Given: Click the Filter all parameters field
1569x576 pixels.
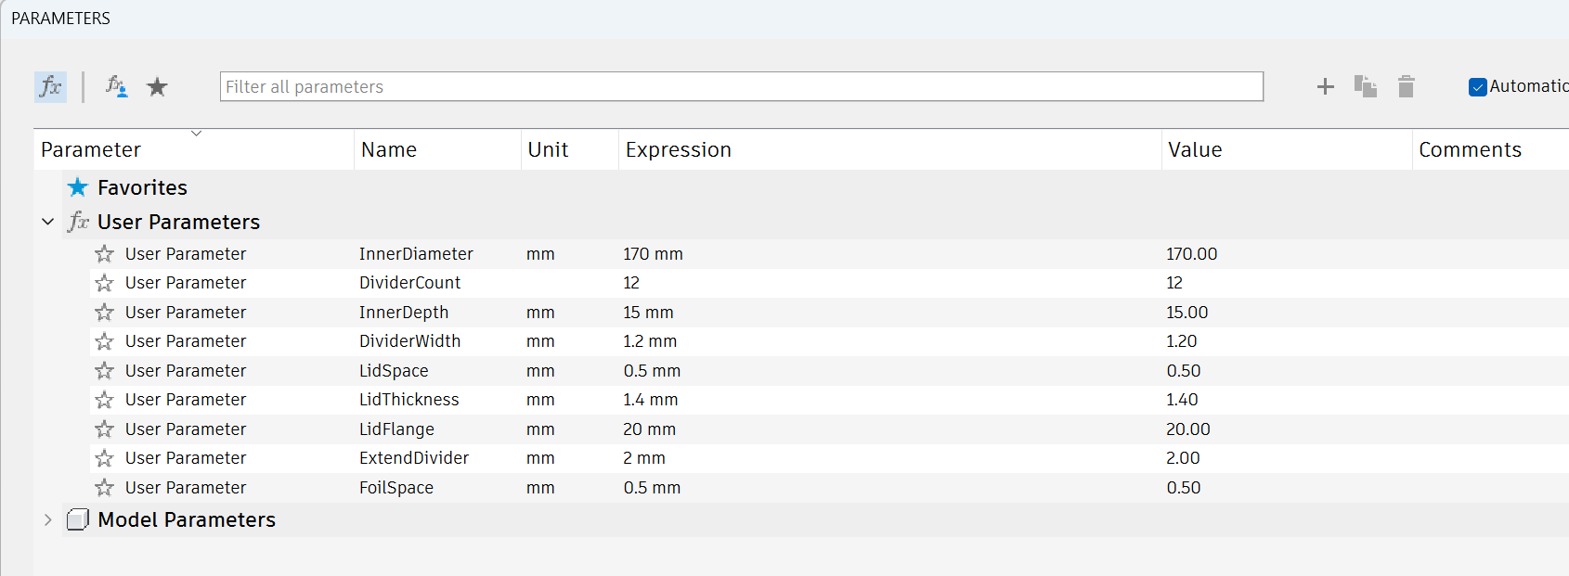Looking at the screenshot, I should (741, 87).
